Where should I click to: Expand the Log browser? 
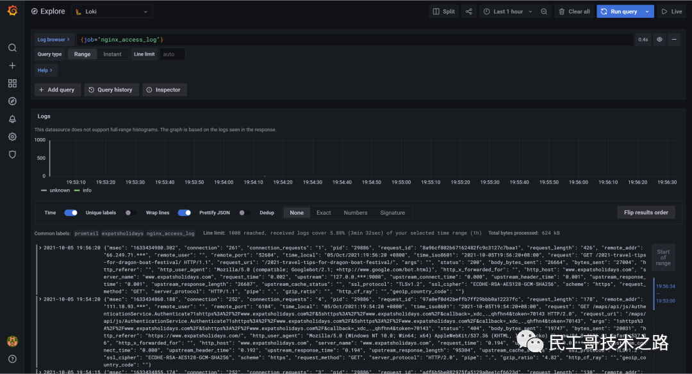point(53,40)
